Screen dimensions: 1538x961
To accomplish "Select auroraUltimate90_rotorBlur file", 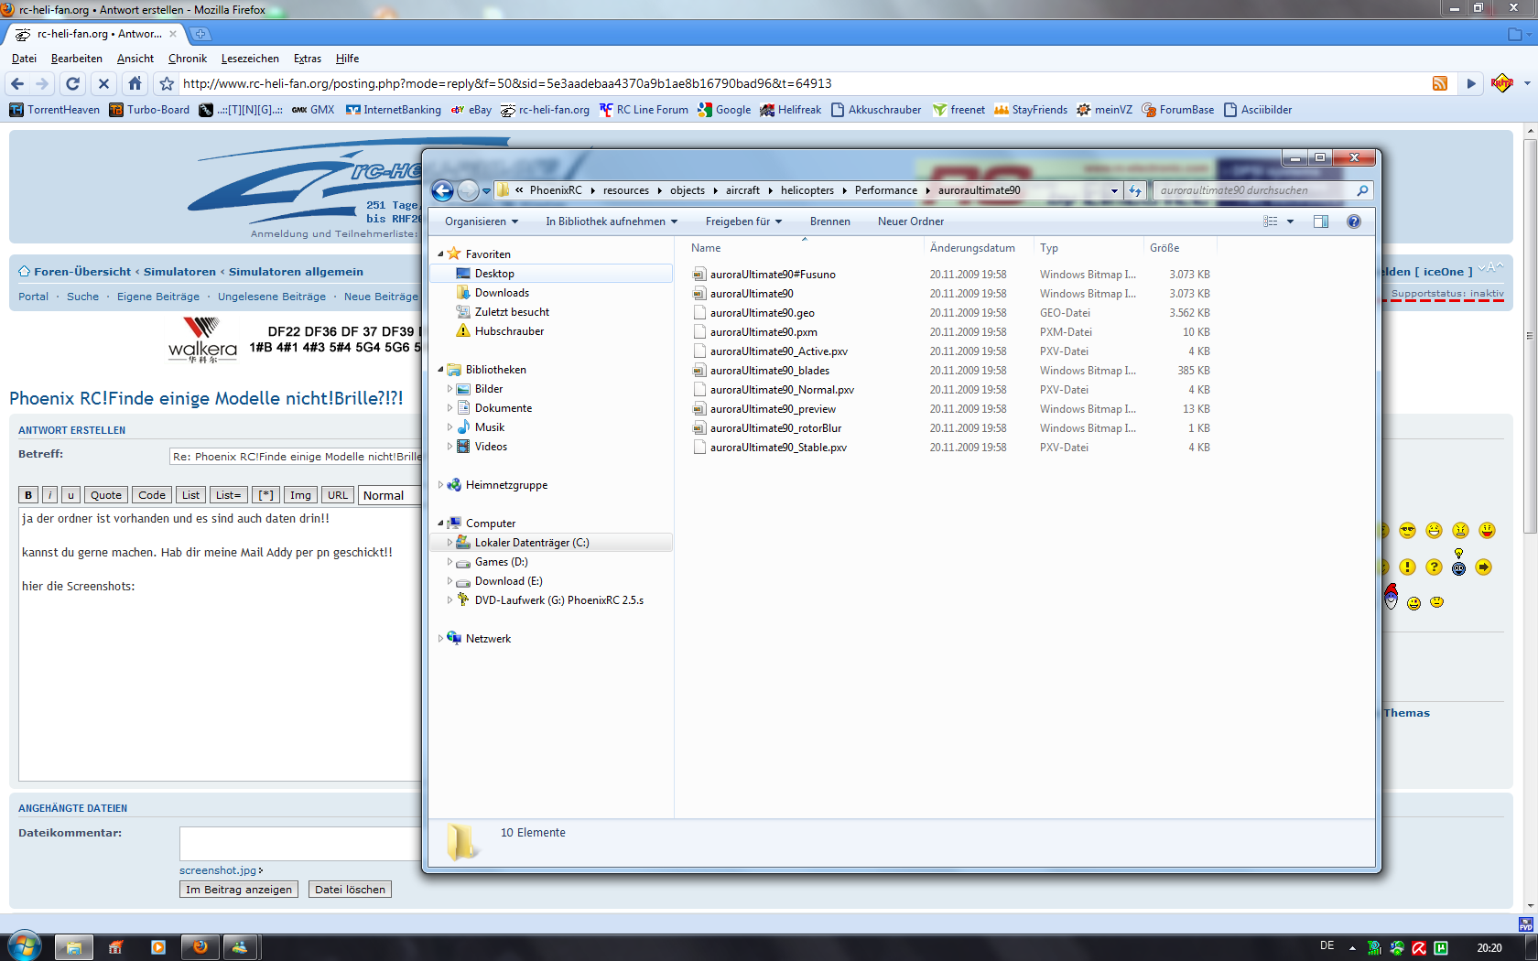I will pyautogui.click(x=775, y=428).
